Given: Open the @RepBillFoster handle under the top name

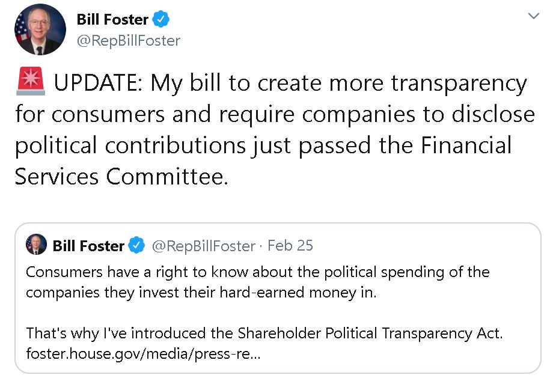Looking at the screenshot, I should (x=128, y=41).
